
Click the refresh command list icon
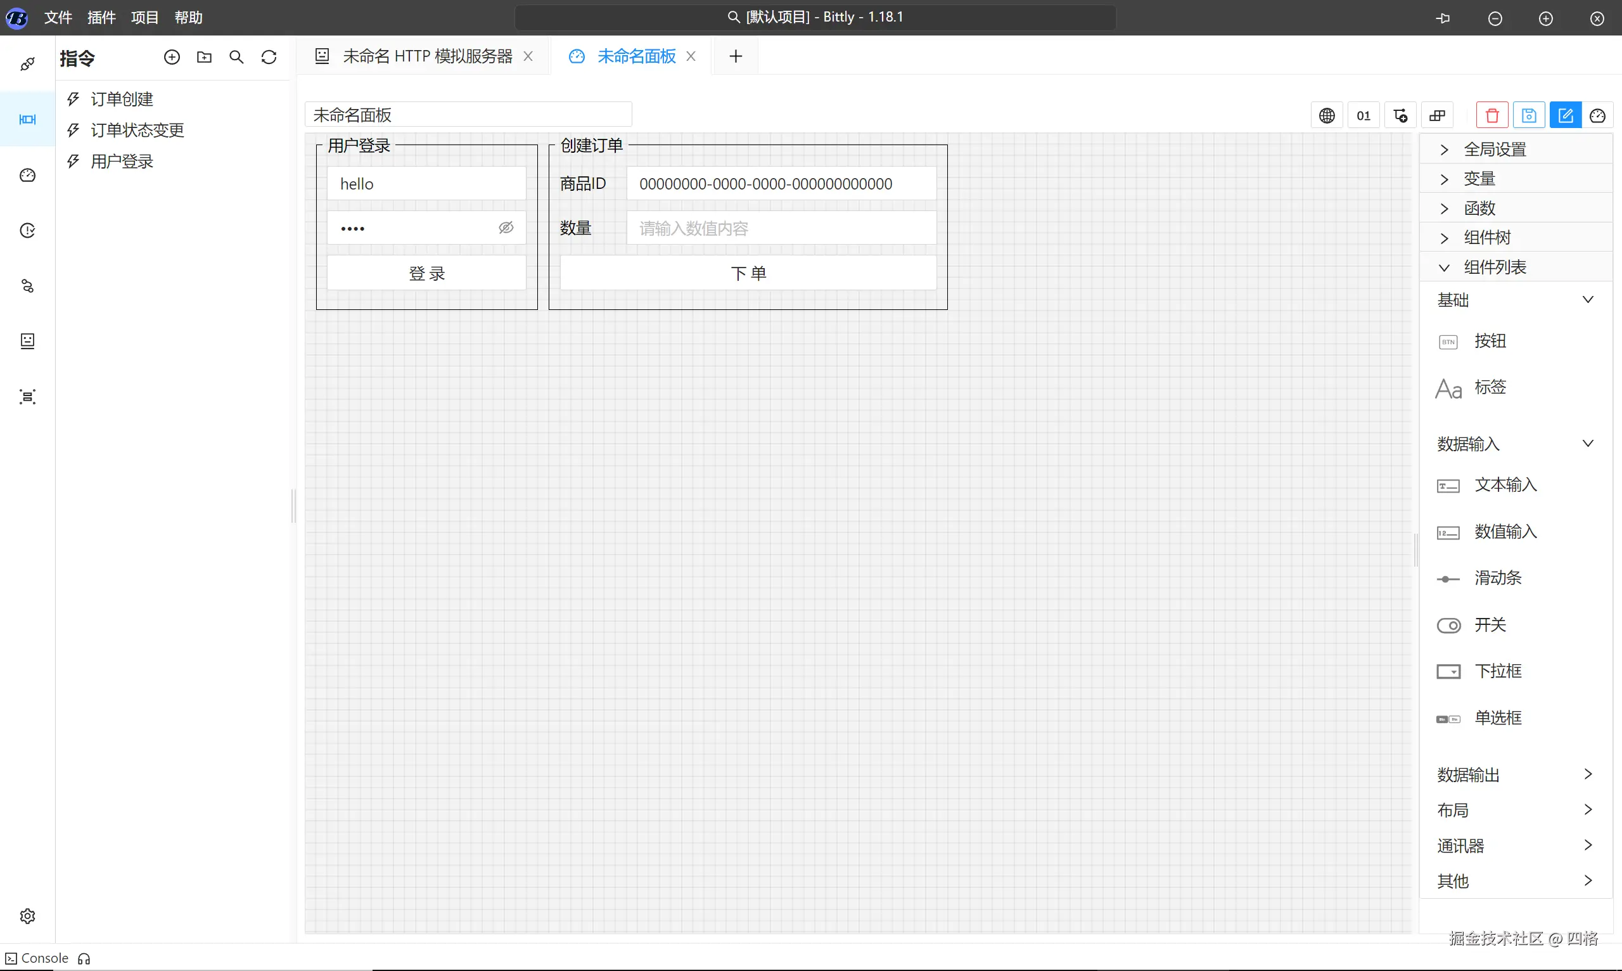(269, 58)
